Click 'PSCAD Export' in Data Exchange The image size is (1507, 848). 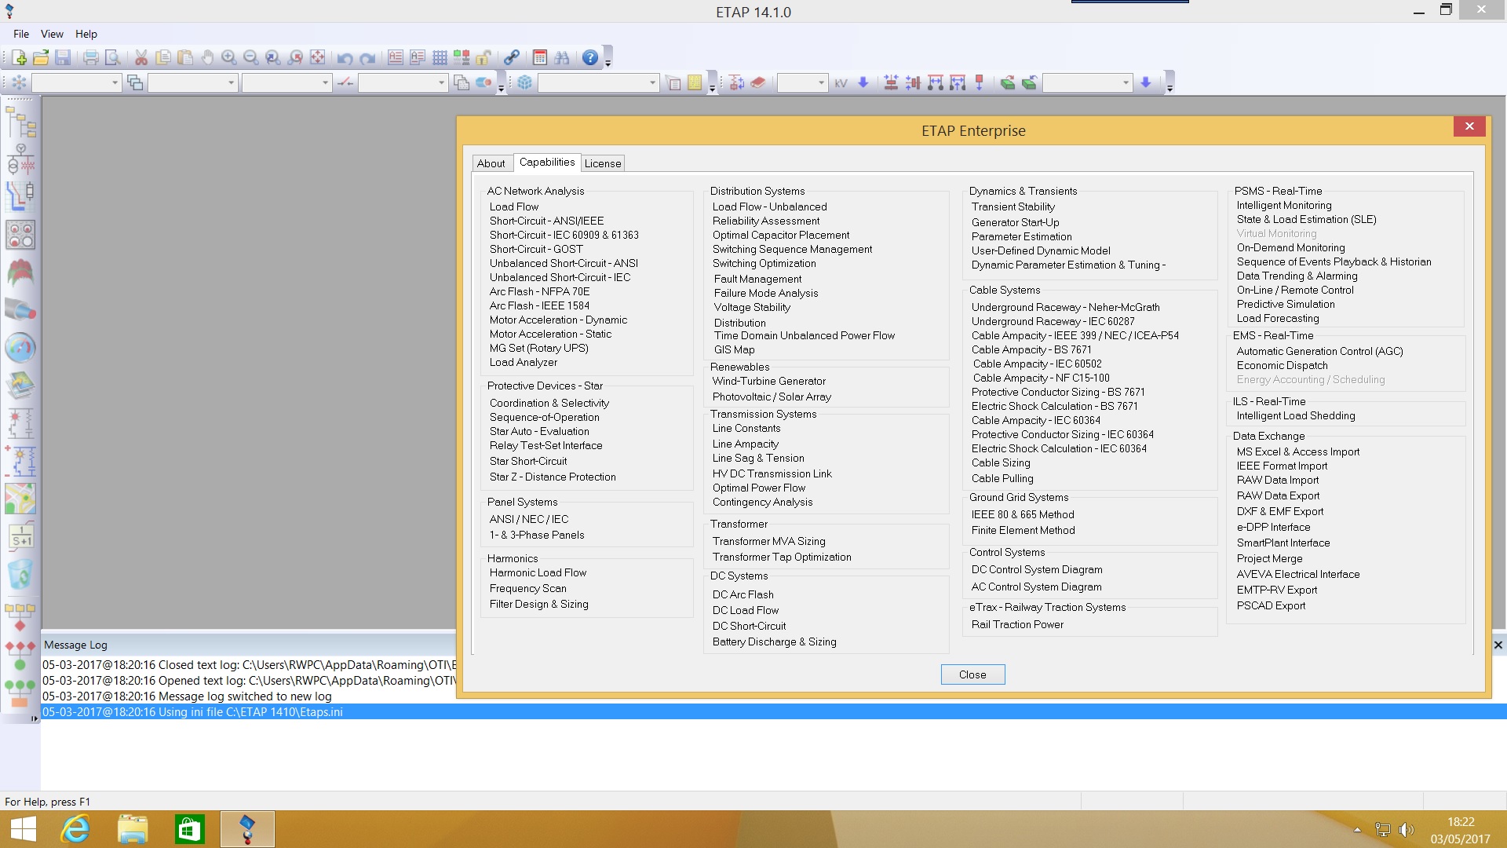pos(1272,605)
